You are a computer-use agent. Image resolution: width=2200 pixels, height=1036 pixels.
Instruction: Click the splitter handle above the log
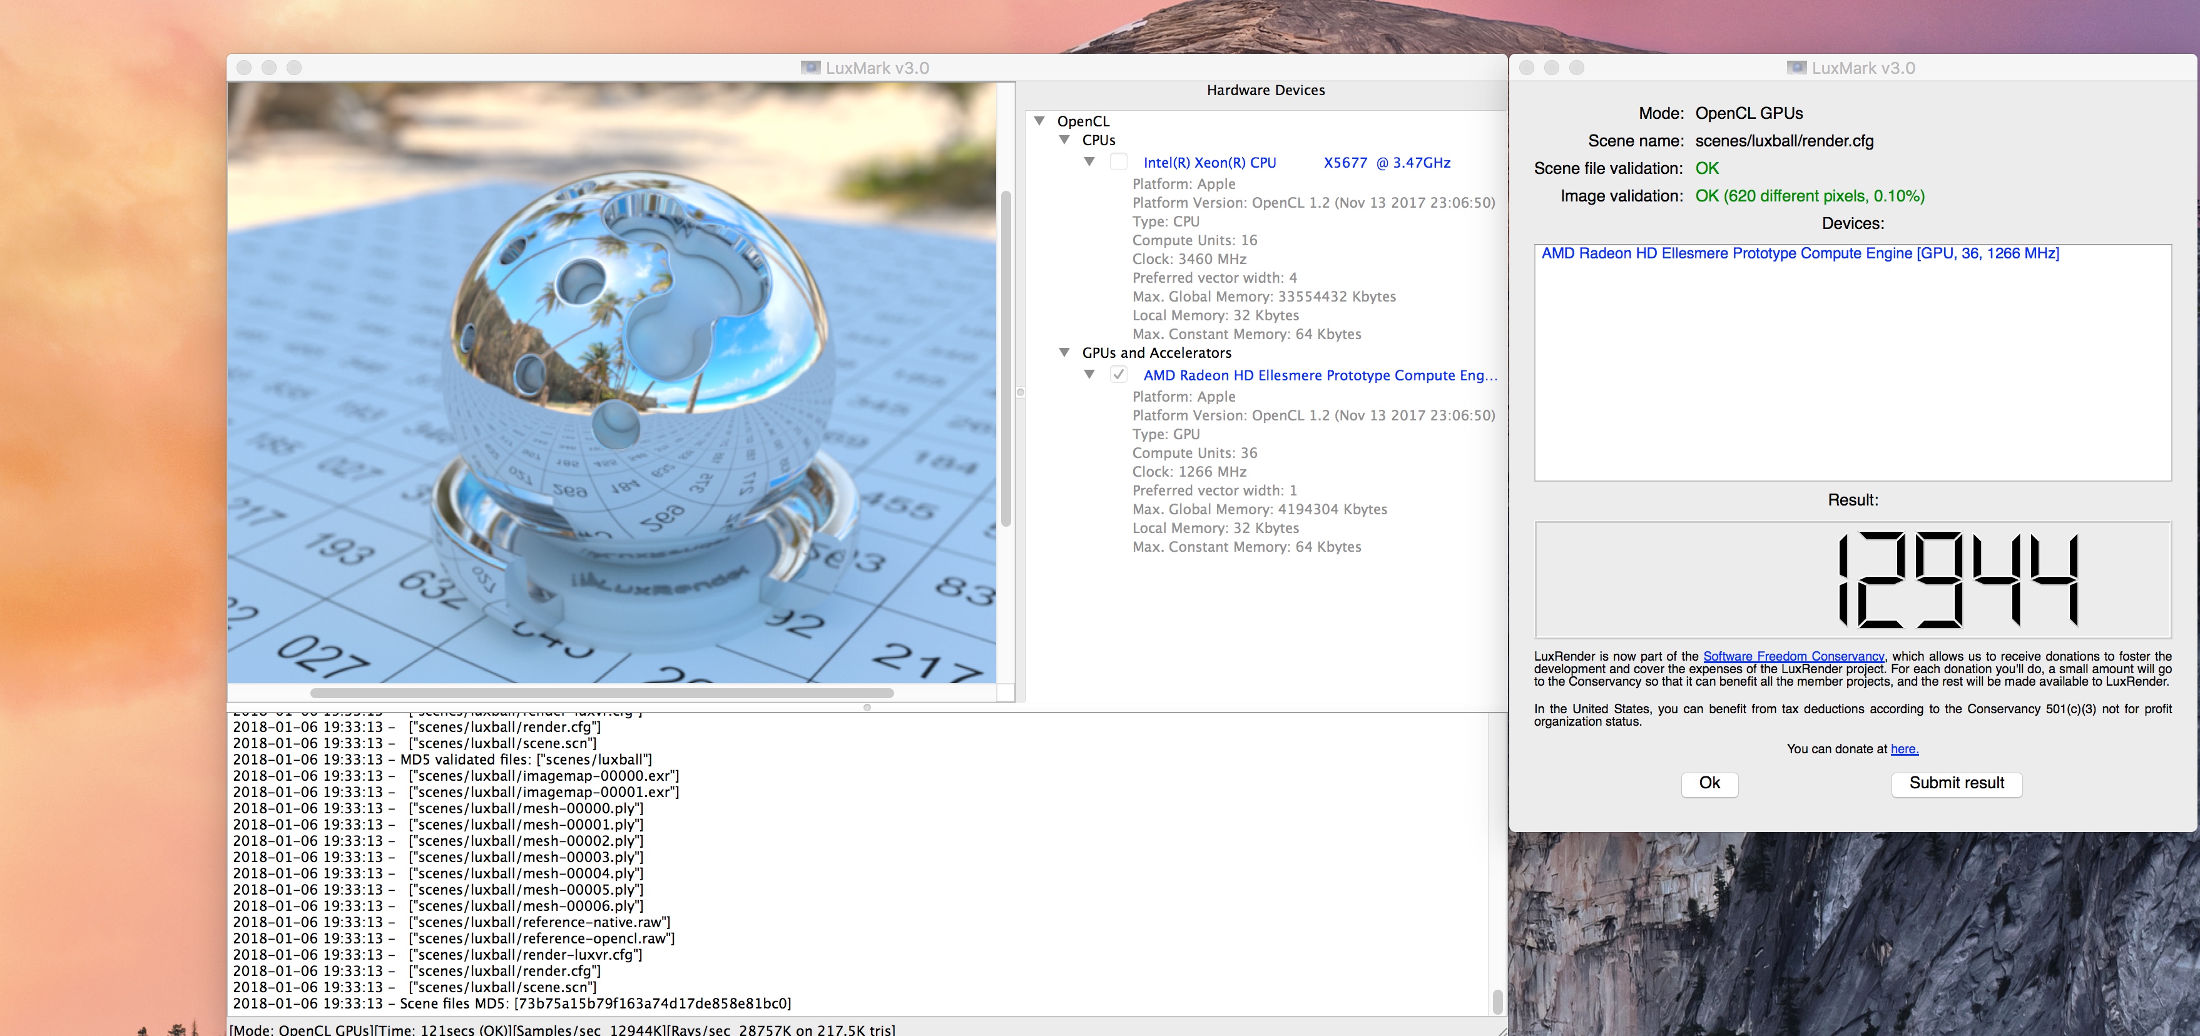[867, 707]
